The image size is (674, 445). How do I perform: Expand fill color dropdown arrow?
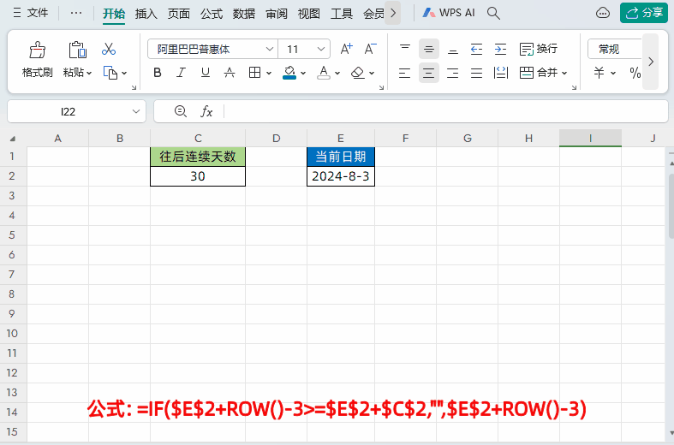pos(303,73)
